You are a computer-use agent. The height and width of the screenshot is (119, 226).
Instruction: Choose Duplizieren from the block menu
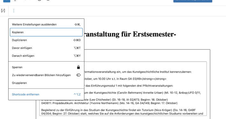[x=46, y=40]
